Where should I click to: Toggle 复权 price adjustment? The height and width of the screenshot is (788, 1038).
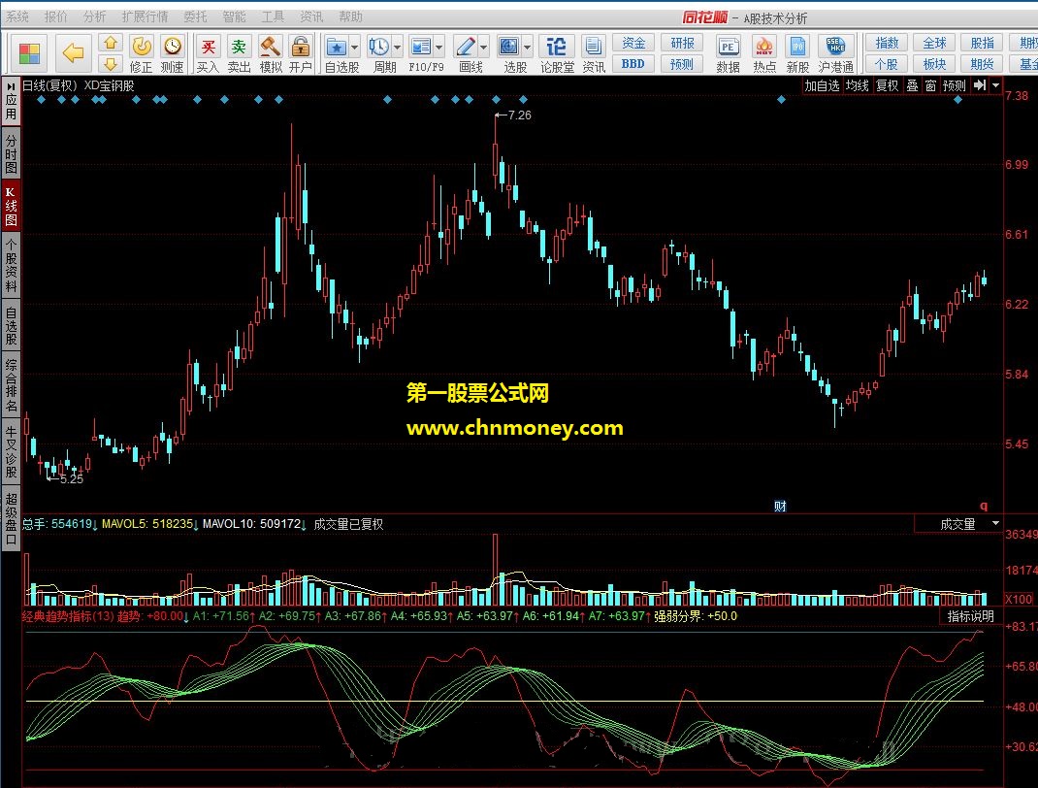887,85
